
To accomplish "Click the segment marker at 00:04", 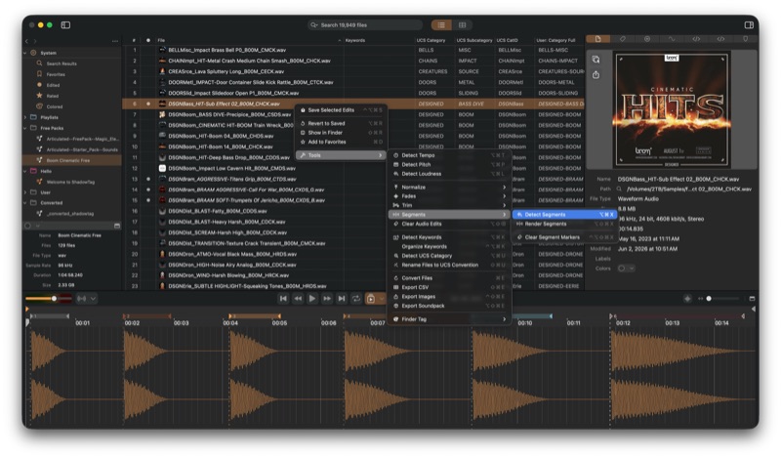I will pos(230,316).
